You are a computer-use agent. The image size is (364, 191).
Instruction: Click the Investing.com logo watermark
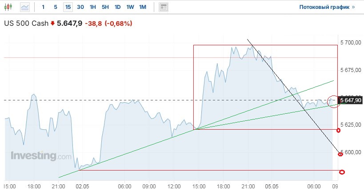[41, 156]
